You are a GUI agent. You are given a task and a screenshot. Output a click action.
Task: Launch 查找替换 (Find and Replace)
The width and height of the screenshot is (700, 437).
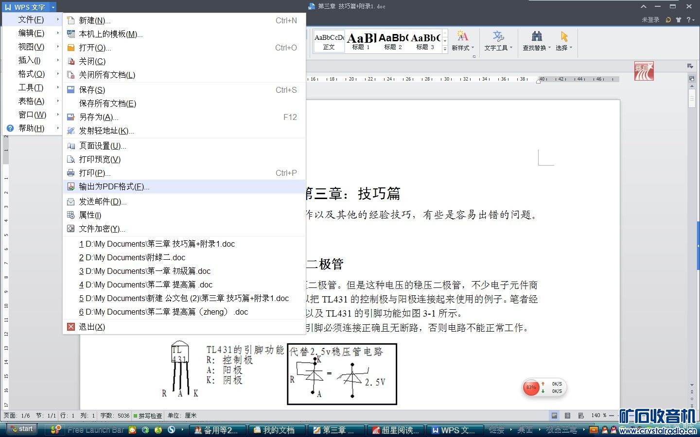[535, 41]
